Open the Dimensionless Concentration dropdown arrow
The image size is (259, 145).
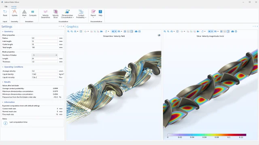click(73, 17)
